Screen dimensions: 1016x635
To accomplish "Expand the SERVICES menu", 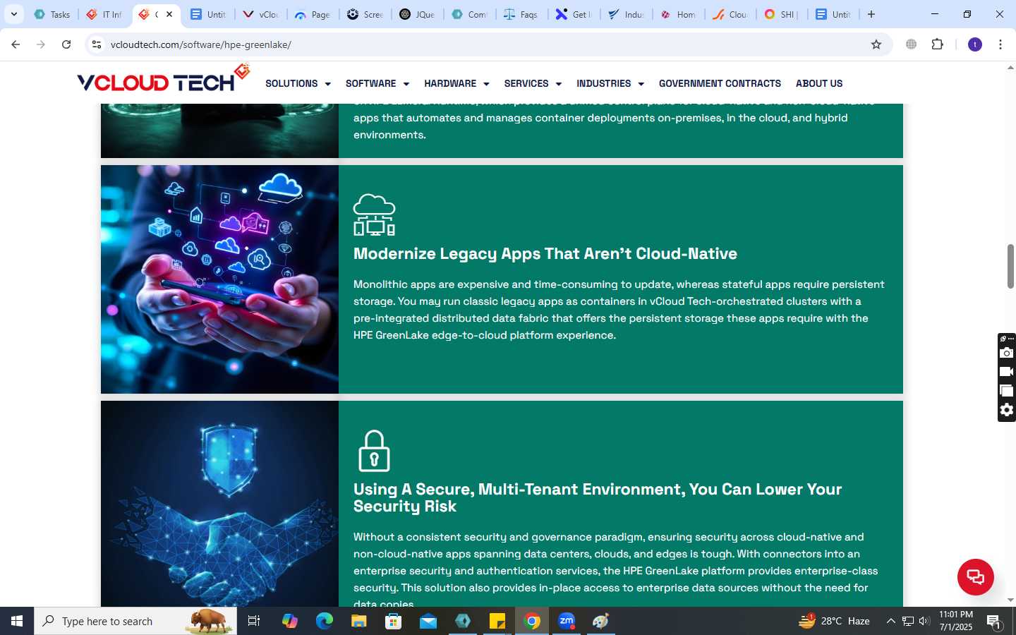I will [533, 83].
